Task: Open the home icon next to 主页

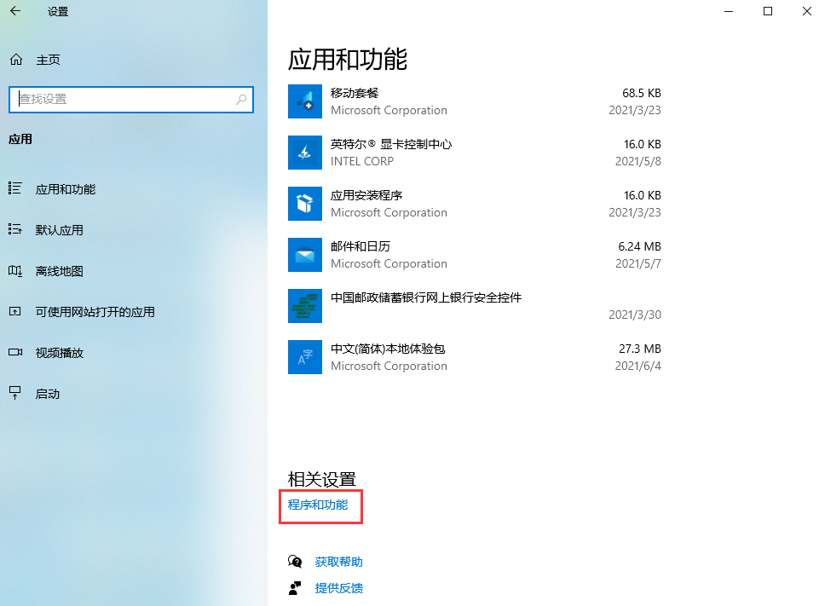Action: coord(16,60)
